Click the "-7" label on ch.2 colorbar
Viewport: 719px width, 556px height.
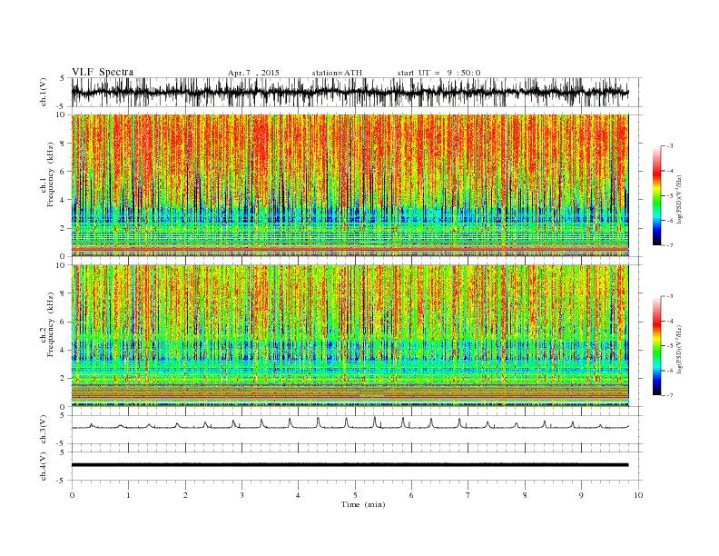pyautogui.click(x=670, y=395)
